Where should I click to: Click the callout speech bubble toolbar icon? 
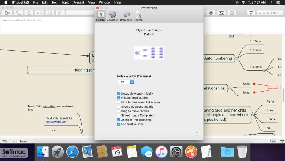click(60, 13)
